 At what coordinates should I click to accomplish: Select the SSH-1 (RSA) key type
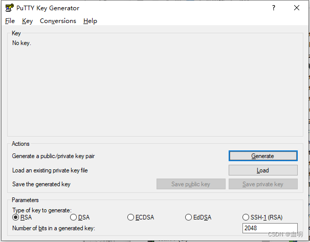click(x=262, y=217)
